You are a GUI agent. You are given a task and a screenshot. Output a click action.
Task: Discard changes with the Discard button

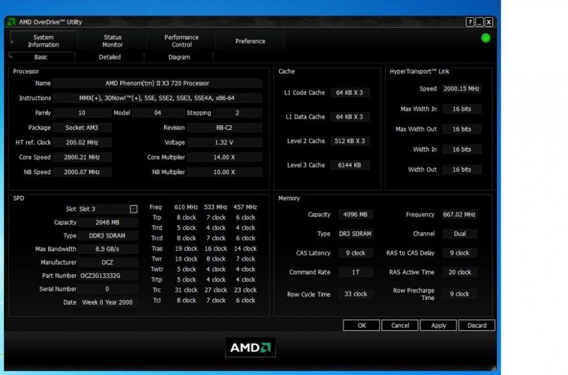pos(477,326)
